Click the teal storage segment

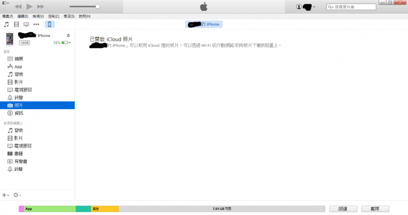coord(83,209)
